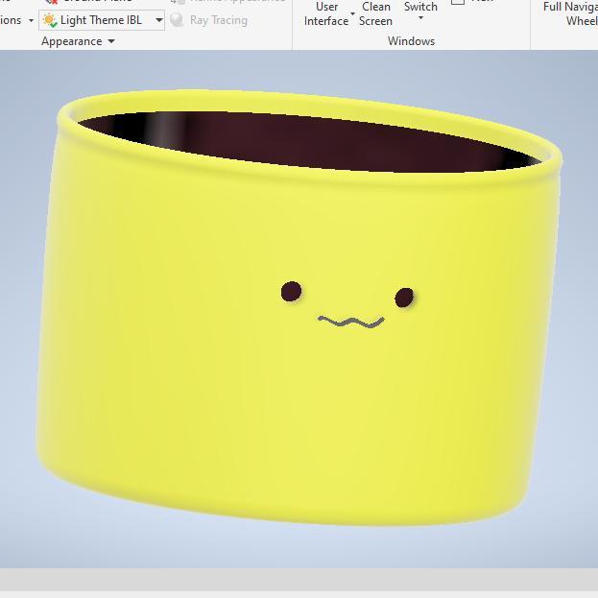Click the Light Theme IBL sun icon
The image size is (598, 598).
(x=50, y=20)
